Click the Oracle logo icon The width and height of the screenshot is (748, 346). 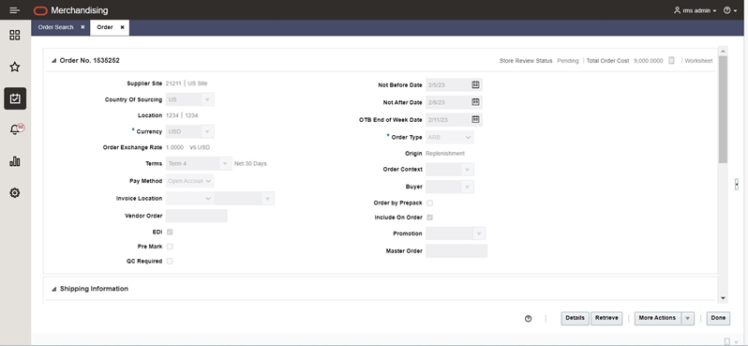40,10
